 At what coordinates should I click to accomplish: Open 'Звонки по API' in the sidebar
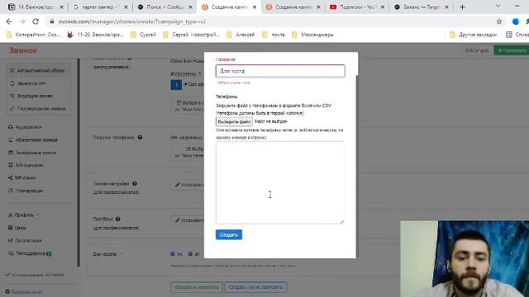tap(28, 83)
